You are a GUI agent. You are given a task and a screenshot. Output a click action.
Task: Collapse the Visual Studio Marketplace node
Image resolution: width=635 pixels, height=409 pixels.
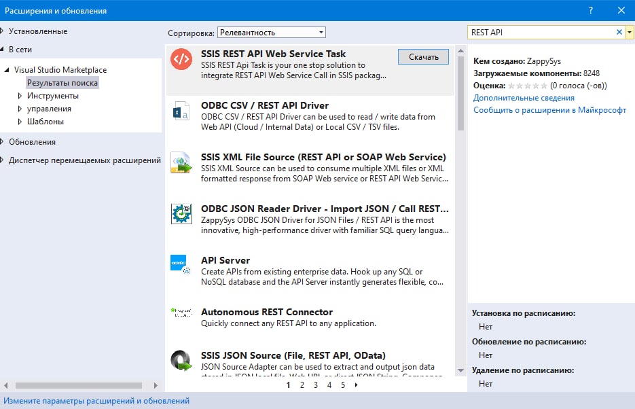[x=7, y=70]
